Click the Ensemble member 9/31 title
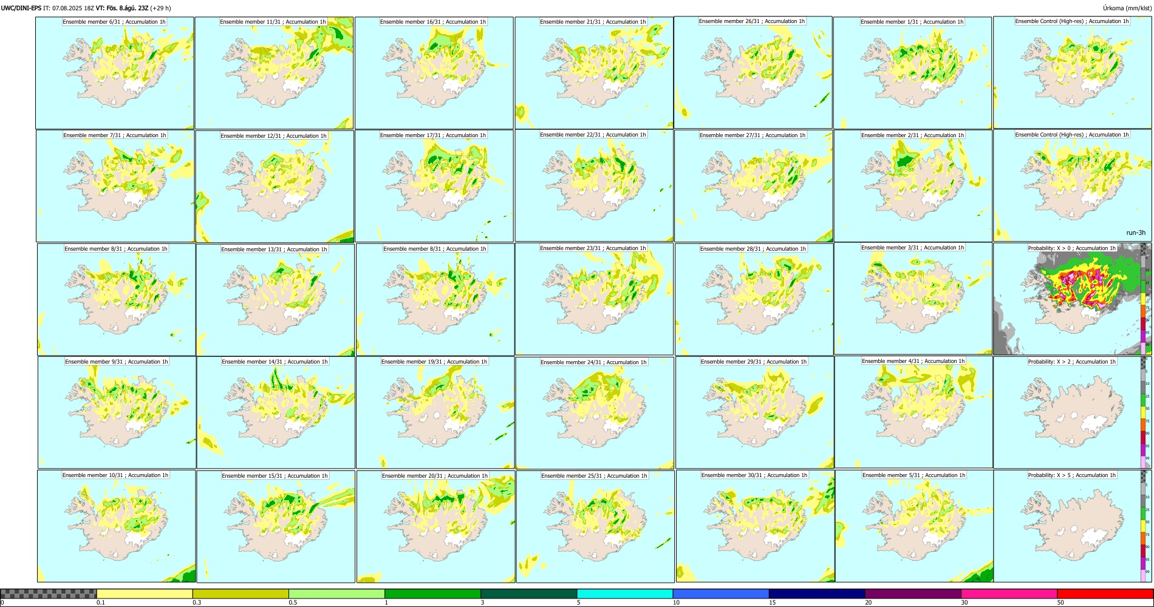Screen dimensions: 1154x607 [117, 362]
